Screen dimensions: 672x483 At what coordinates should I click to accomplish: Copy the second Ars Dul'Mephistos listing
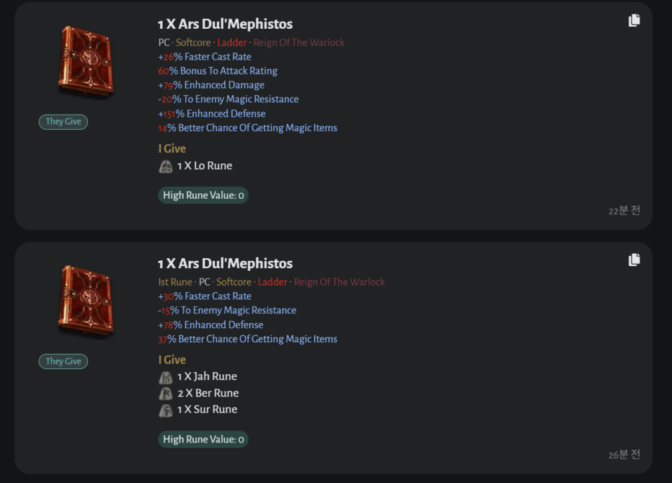(x=634, y=260)
